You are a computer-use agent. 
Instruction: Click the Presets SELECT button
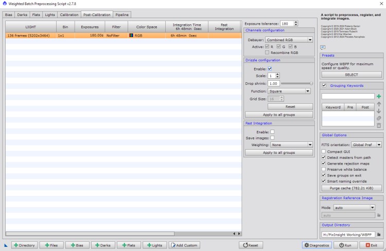(x=352, y=75)
